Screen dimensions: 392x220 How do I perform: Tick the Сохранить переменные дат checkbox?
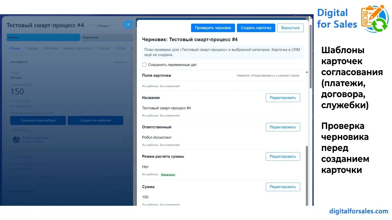point(144,65)
